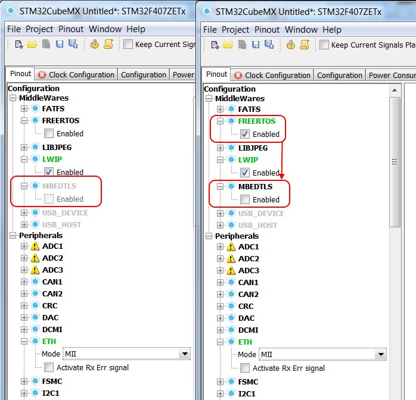Click Save floppy icon in left window toolbar
The image size is (416, 400).
[x=60, y=44]
